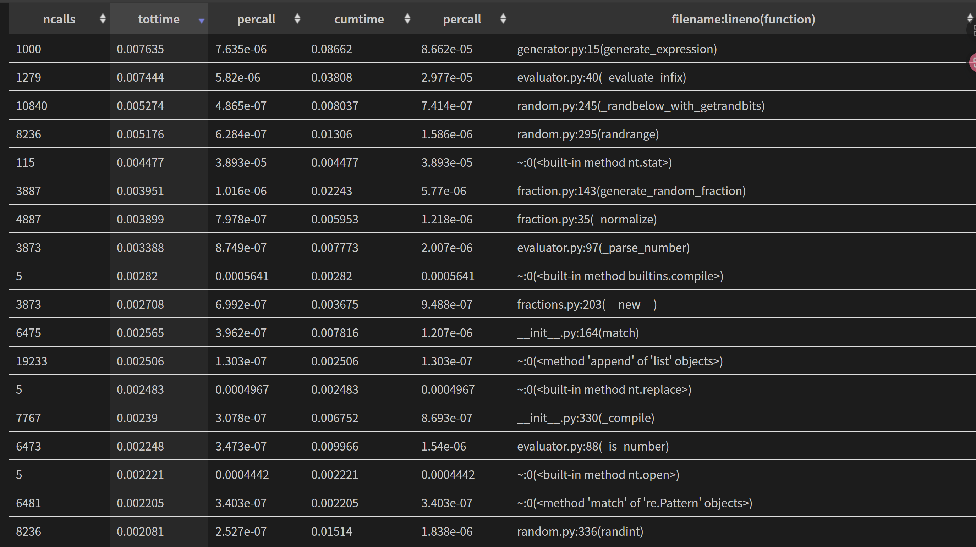Click the evaluator.py:88(_is_number) row
The height and width of the screenshot is (547, 976).
(x=593, y=447)
